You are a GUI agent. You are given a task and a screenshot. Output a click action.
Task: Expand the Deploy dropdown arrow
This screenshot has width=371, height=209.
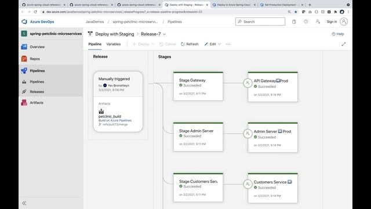click(x=152, y=44)
